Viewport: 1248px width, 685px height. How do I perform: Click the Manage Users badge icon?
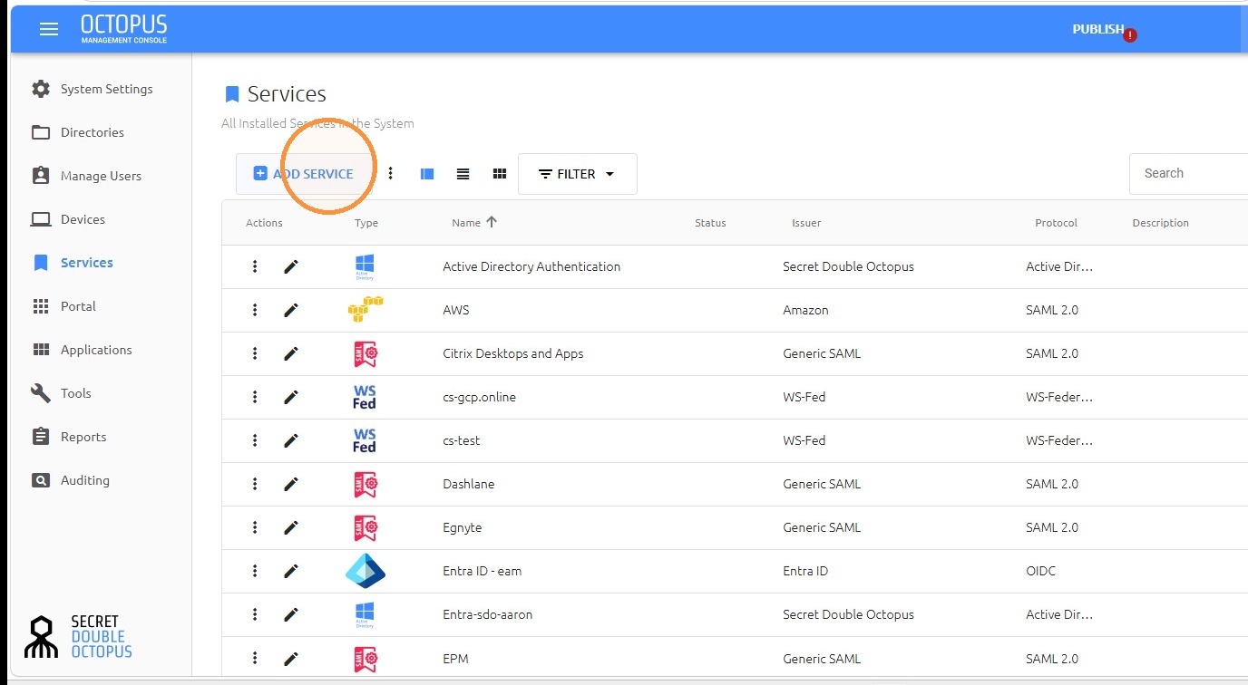[41, 176]
